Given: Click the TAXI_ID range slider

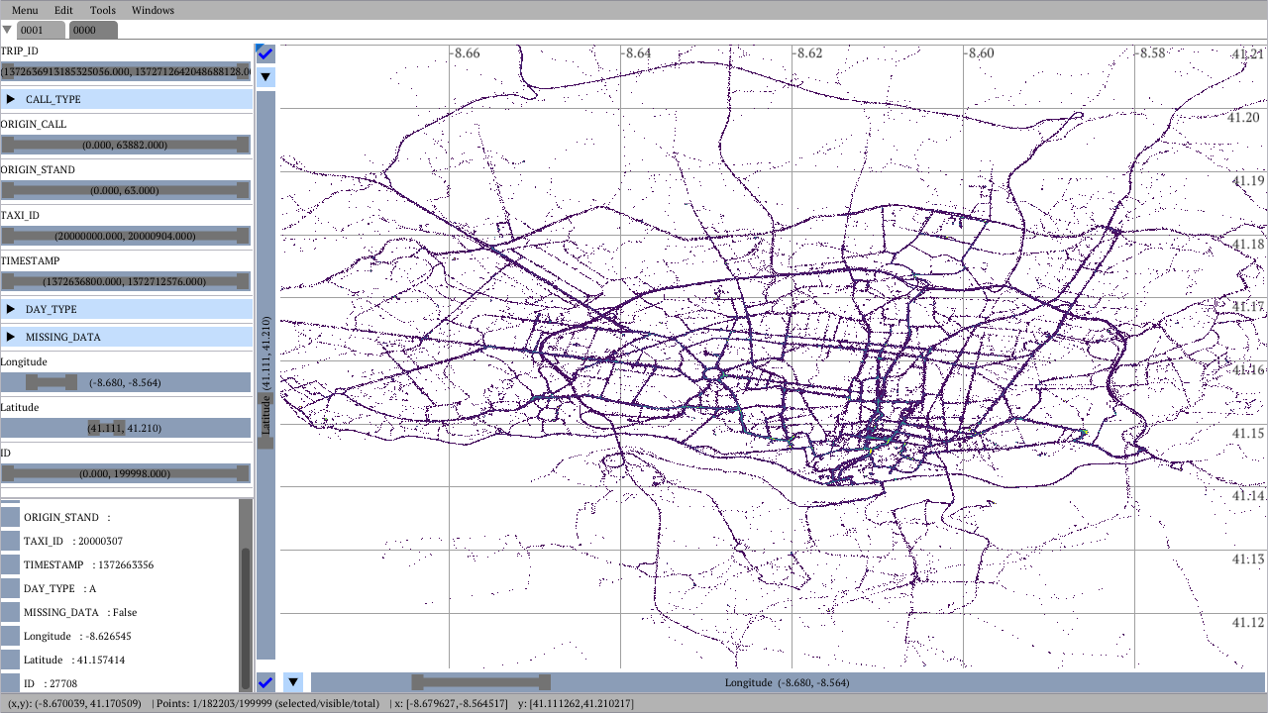Looking at the screenshot, I should 125,236.
